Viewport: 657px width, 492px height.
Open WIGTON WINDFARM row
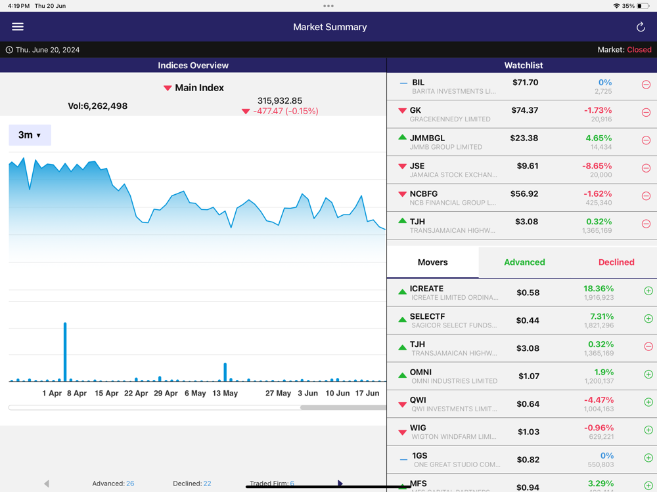[522, 432]
